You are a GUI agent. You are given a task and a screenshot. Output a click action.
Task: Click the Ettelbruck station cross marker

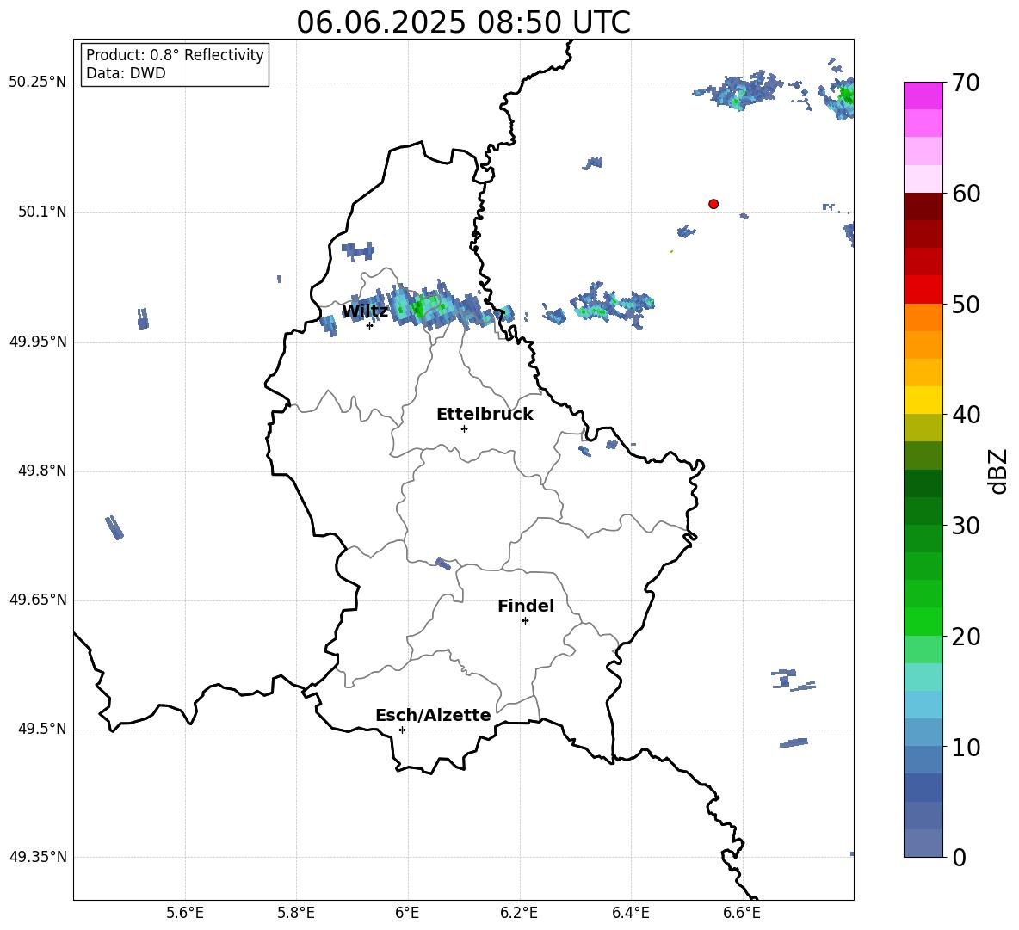click(464, 428)
